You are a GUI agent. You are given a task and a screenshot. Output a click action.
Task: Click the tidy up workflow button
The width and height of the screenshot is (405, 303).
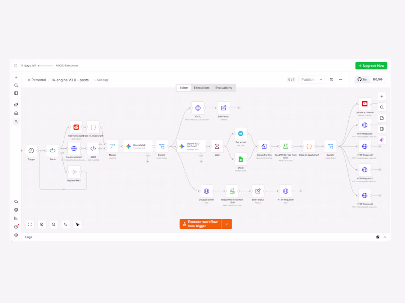click(77, 224)
